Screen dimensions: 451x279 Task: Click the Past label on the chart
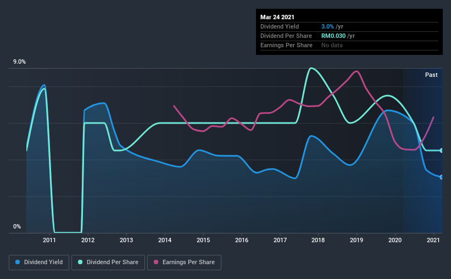[x=431, y=75]
